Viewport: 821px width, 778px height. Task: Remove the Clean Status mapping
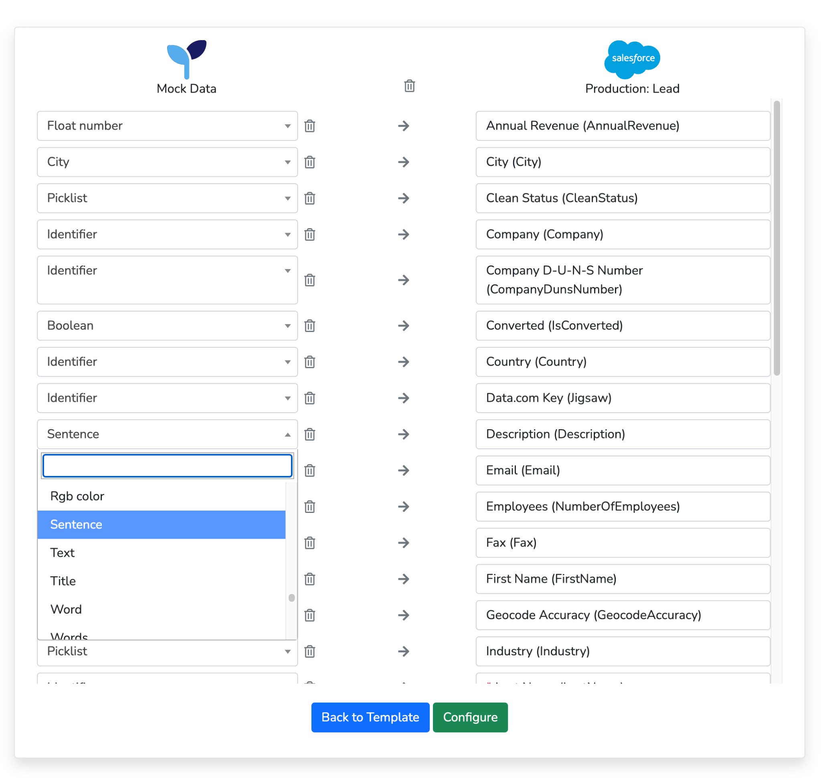[x=310, y=198]
